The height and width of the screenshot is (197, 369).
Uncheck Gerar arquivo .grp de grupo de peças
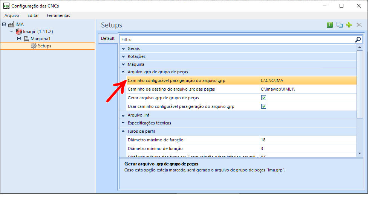pos(263,98)
